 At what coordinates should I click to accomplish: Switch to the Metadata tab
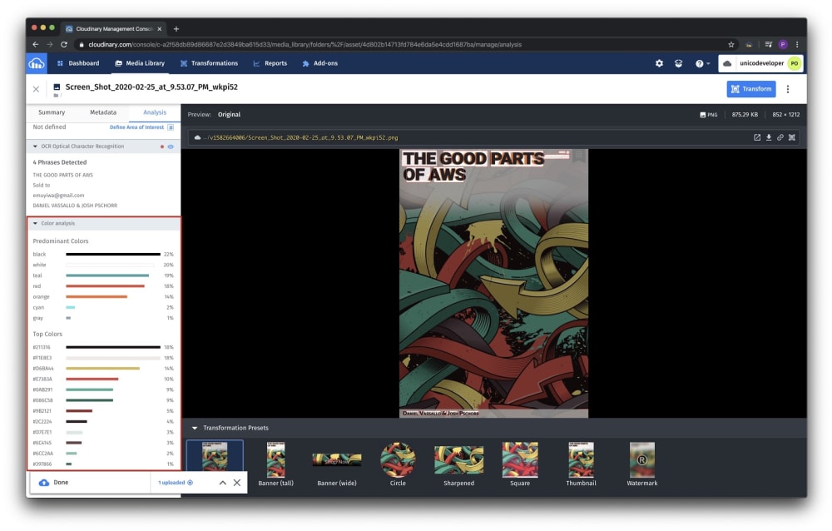click(x=103, y=112)
